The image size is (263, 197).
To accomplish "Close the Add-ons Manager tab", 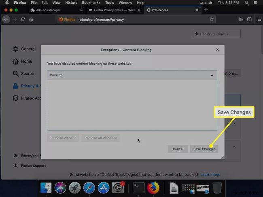I will pyautogui.click(x=81, y=10).
